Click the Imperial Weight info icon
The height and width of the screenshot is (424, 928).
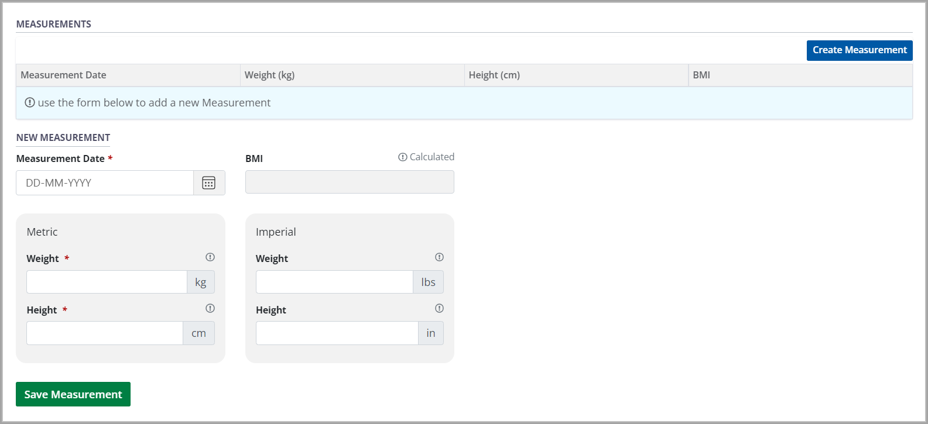pyautogui.click(x=439, y=257)
